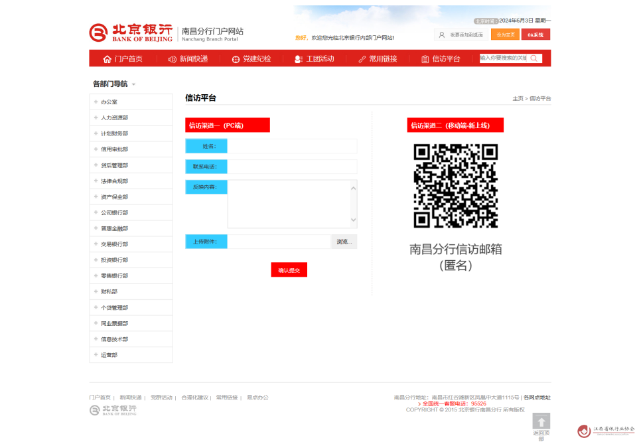Click 各网点地址 link in footer
The height and width of the screenshot is (442, 641).
[537, 398]
